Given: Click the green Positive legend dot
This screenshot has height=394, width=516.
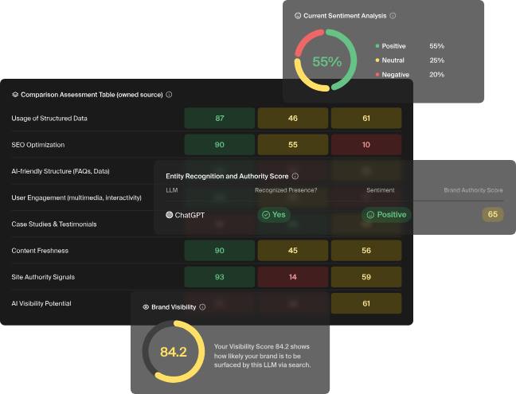Looking at the screenshot, I should click(x=377, y=46).
